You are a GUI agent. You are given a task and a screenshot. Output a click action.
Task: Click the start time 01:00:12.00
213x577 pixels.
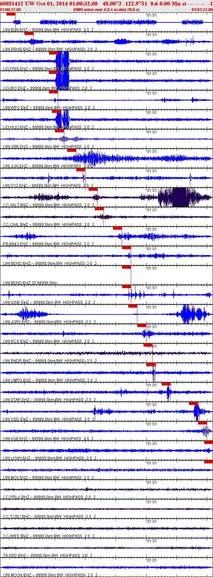tap(11, 10)
